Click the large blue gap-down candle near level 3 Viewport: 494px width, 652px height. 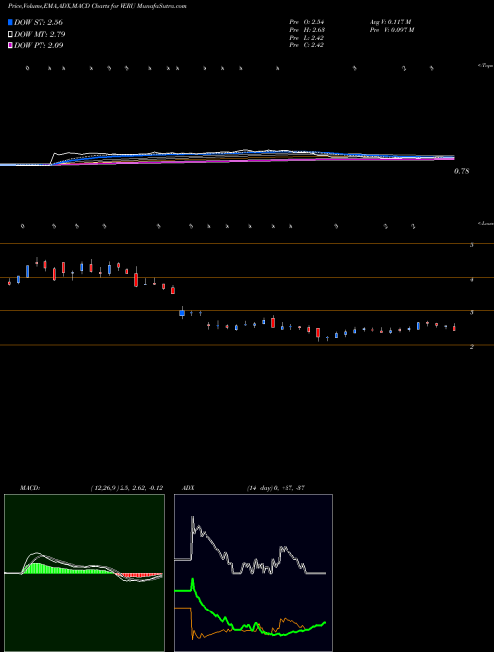tap(182, 313)
